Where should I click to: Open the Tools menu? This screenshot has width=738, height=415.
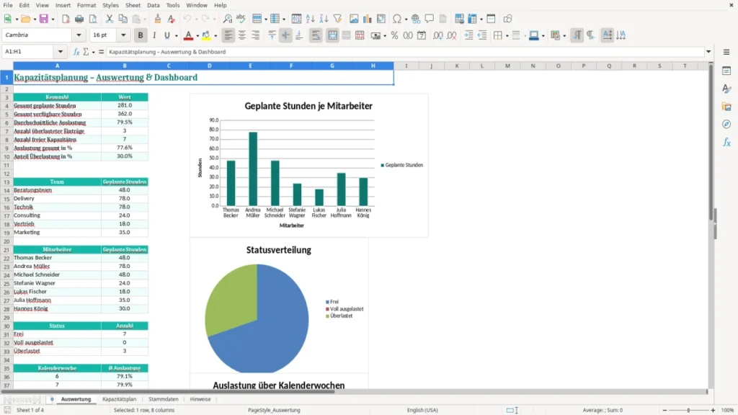coord(173,5)
